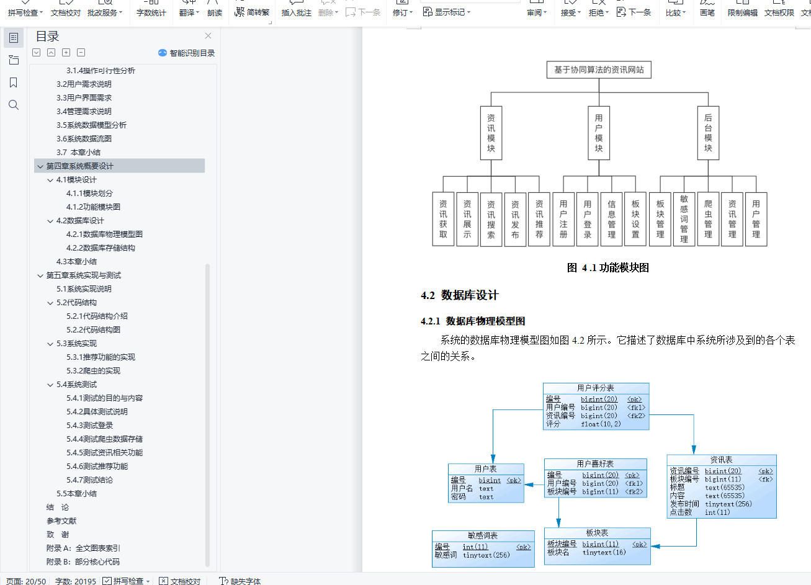This screenshot has height=585, width=811.
Task: Jump to 参考文献 in the outline
Action: [x=61, y=521]
